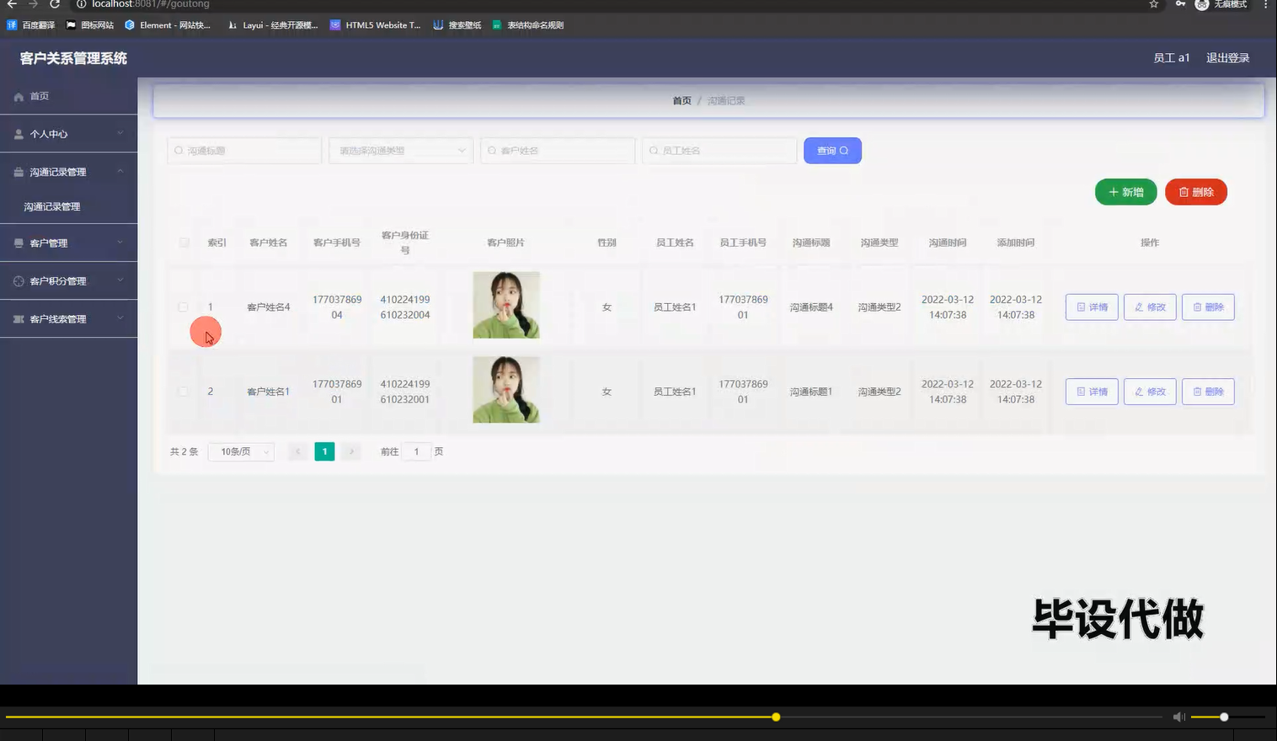Click the 客户管理 sidebar icon

click(x=19, y=243)
